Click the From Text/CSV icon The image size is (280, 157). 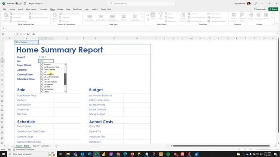tap(11, 14)
